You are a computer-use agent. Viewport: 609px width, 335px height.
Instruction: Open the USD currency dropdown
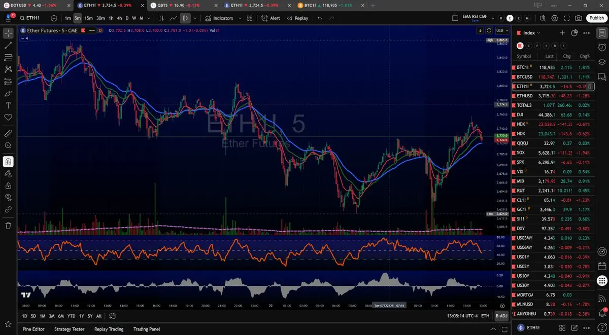tap(502, 30)
